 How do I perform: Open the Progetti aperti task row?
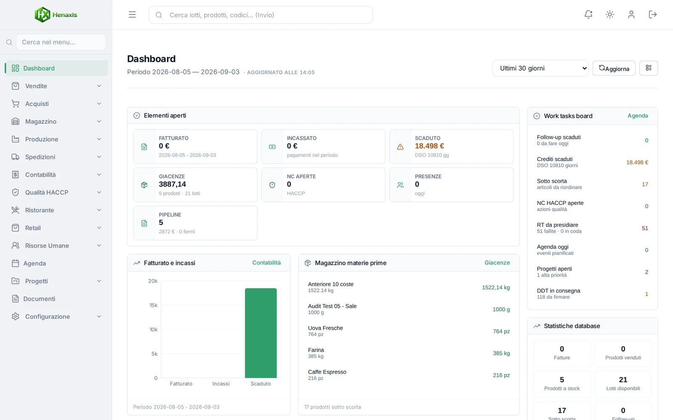pos(592,272)
